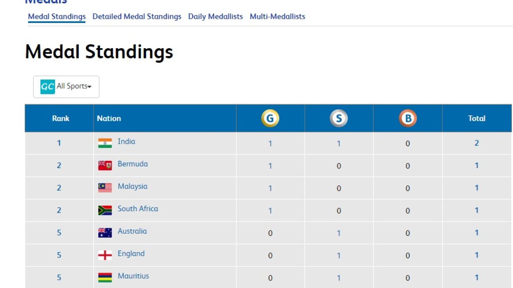Click the Malaysia flag icon
This screenshot has height=288, width=513.
point(105,188)
